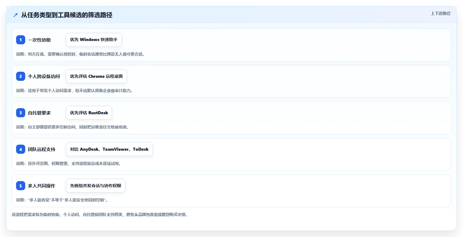Click the note starting '说明：适用于常见个人访问需求'
This screenshot has width=463, height=237.
click(x=74, y=91)
